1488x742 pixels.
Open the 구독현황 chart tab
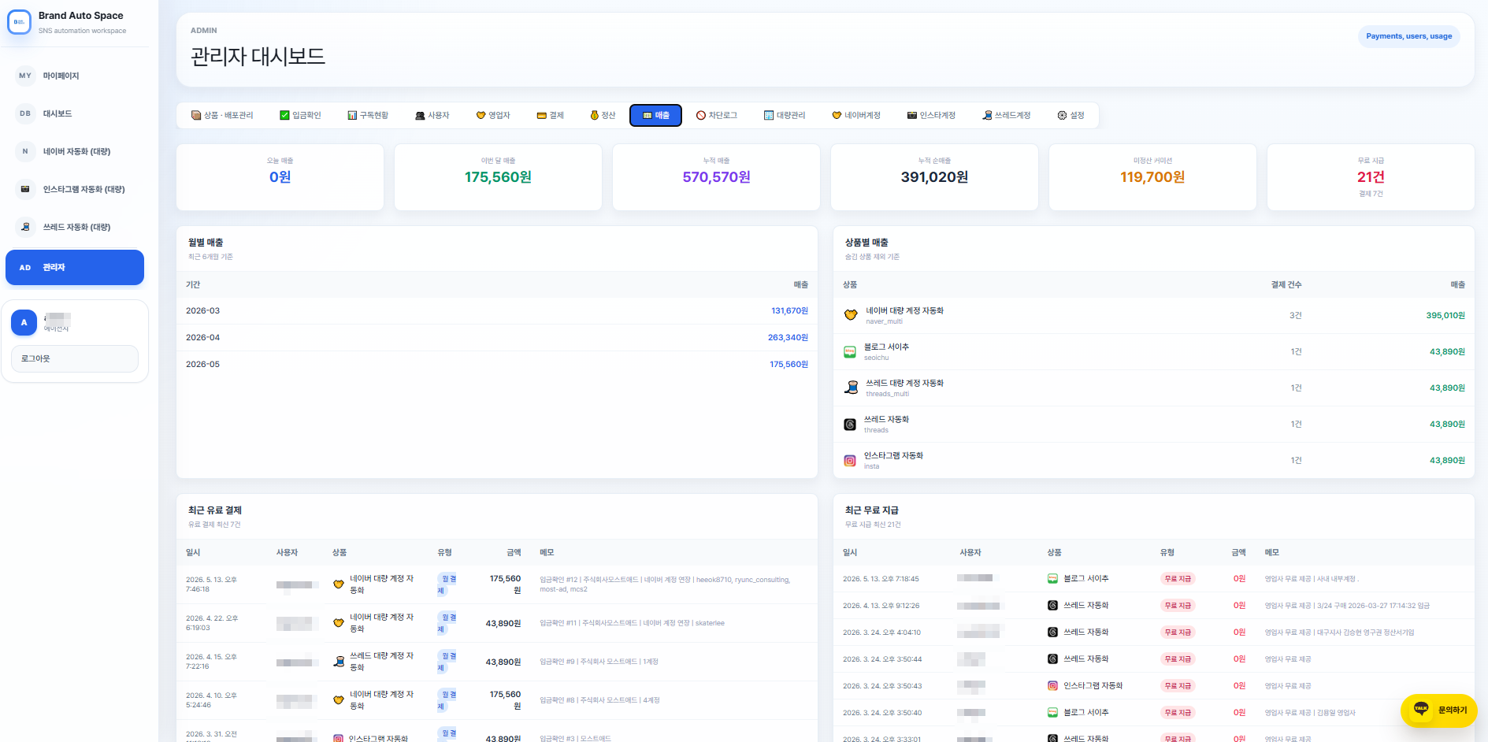click(x=368, y=115)
